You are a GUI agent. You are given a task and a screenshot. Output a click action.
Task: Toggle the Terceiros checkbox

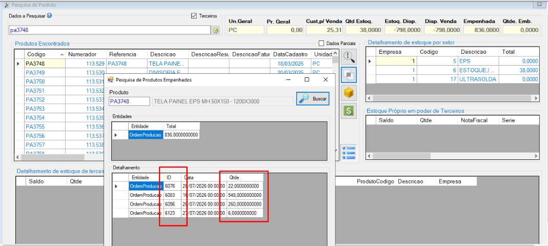tap(194, 16)
